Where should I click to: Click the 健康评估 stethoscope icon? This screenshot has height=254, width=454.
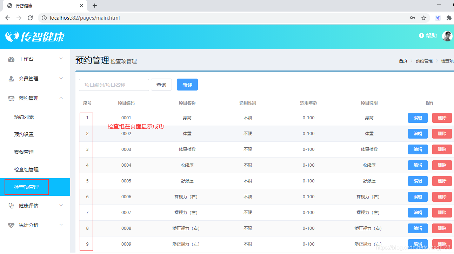11,206
